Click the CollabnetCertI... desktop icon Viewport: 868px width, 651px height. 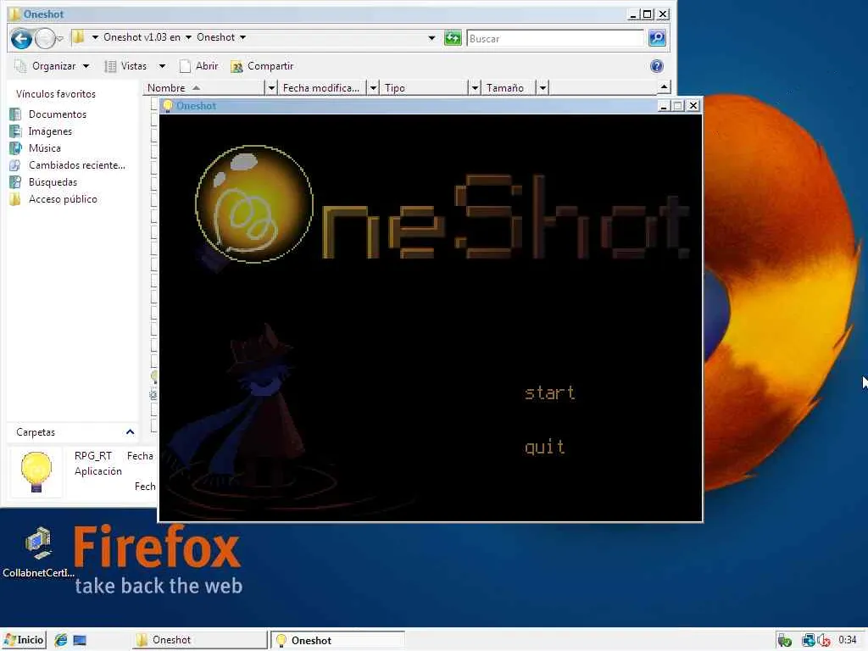(37, 551)
